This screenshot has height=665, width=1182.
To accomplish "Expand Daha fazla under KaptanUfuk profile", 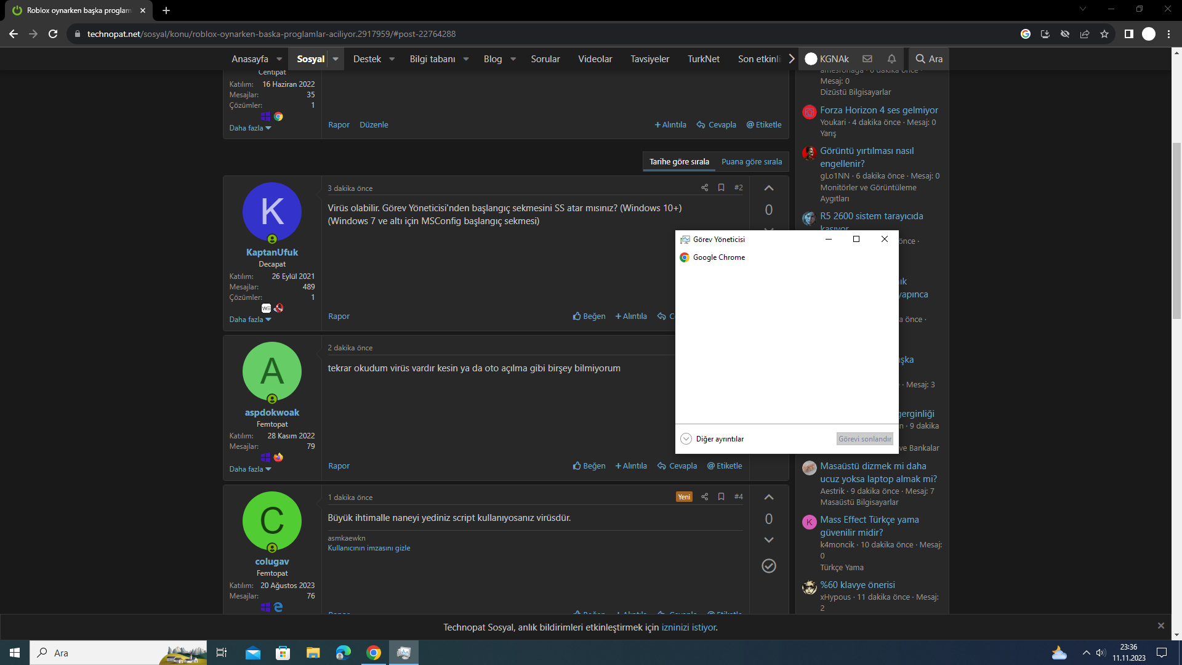I will click(250, 320).
